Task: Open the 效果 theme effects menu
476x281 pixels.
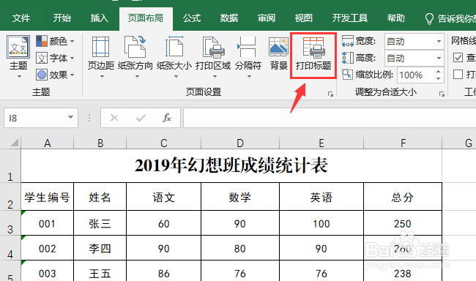Action: pyautogui.click(x=55, y=75)
